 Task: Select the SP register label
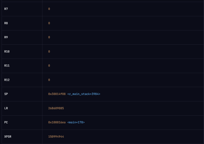6,94
